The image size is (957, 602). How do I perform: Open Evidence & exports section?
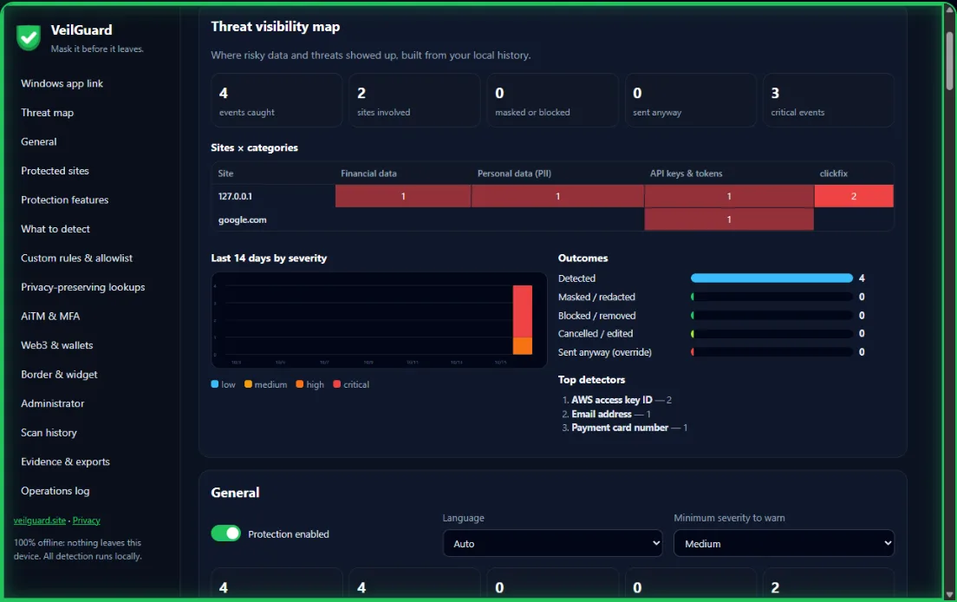pyautogui.click(x=65, y=461)
